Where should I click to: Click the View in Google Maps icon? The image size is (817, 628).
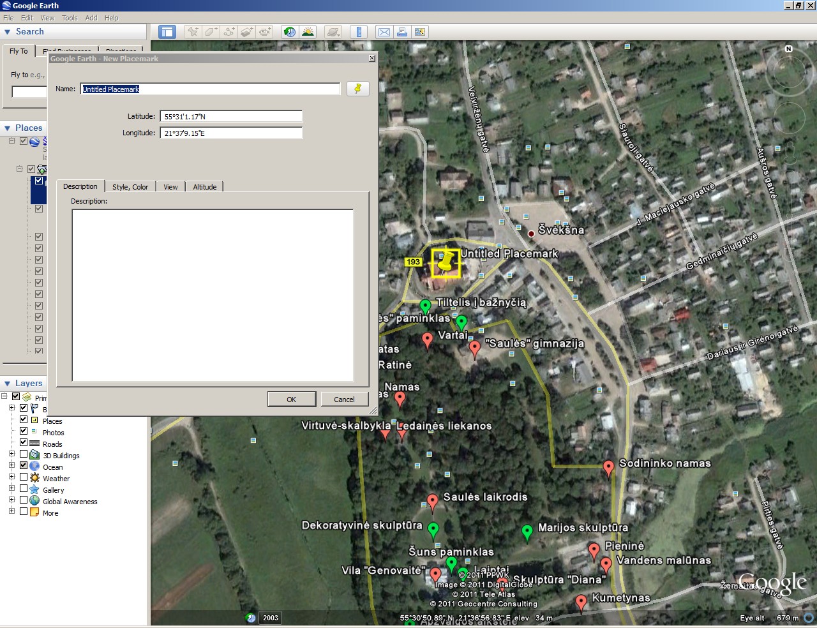pos(419,32)
